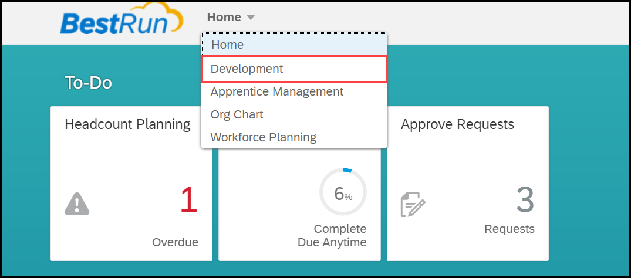This screenshot has width=631, height=278.
Task: Select Development from the menu
Action: tap(294, 69)
